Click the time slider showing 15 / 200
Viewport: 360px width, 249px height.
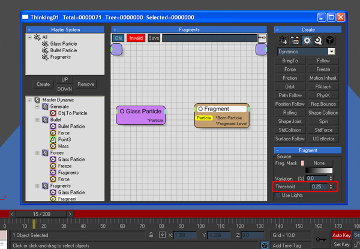41,214
